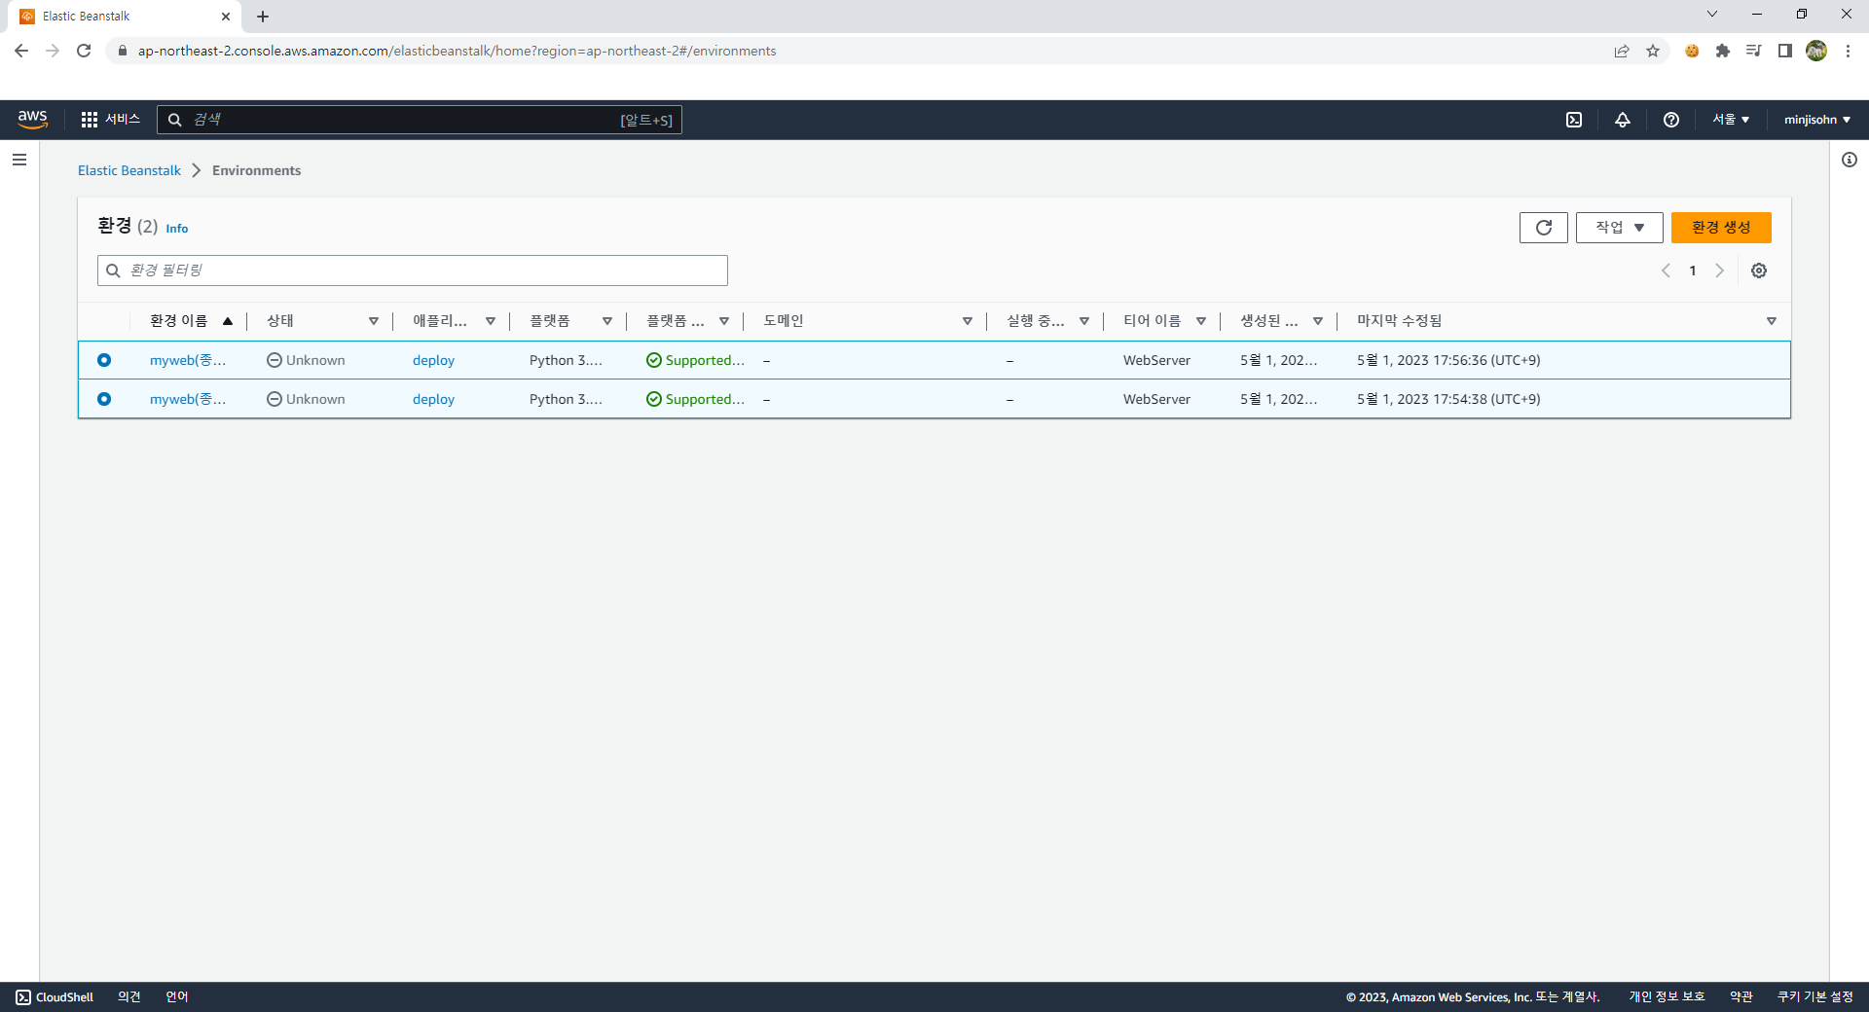The height and width of the screenshot is (1012, 1869).
Task: Open the services grid menu
Action: (x=90, y=120)
